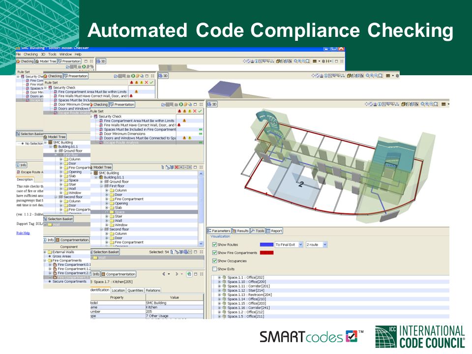Uncheck the Show Routes checkbox
The width and height of the screenshot is (472, 354).
[214, 244]
